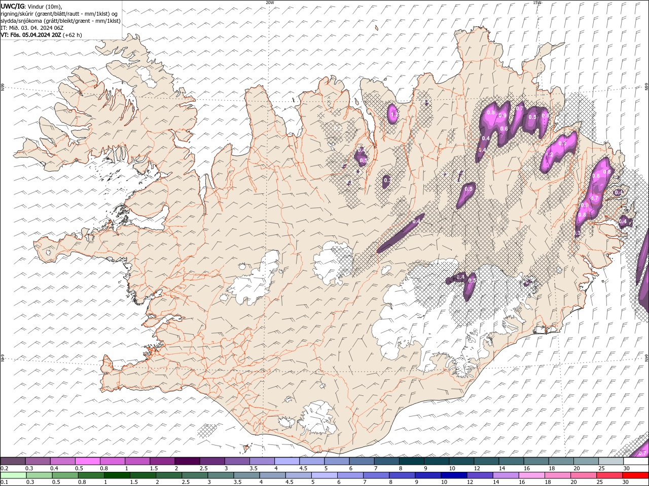Image resolution: width=649 pixels, height=486 pixels.
Task: Click upper legend row swatch starting at 18
Action: click(561, 461)
